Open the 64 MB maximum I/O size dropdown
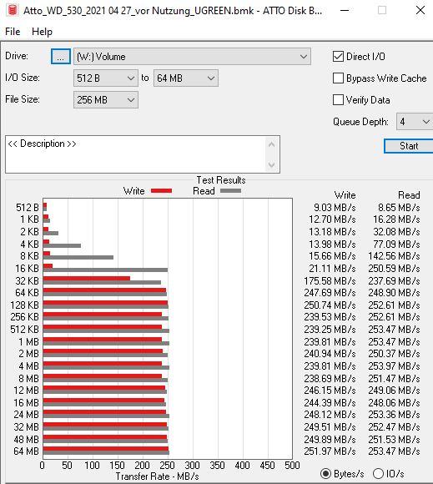Image resolution: width=433 pixels, height=484 pixels. (186, 78)
